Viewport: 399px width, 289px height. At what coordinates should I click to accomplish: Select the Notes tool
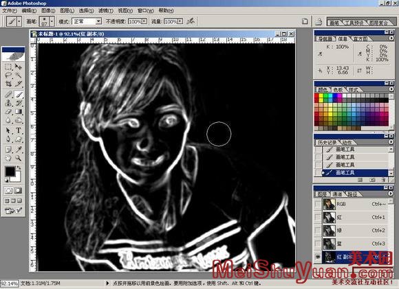point(8,150)
